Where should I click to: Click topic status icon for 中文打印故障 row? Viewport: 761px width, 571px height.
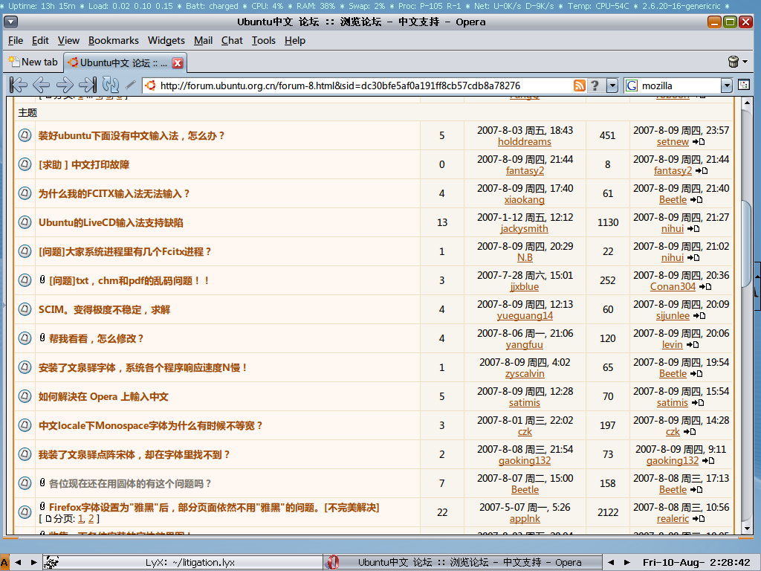[25, 164]
